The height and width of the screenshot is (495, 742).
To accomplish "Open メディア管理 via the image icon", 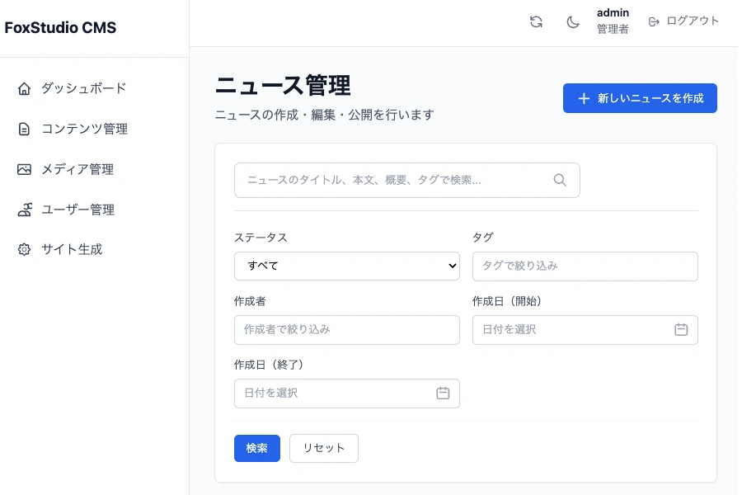I will [x=24, y=169].
